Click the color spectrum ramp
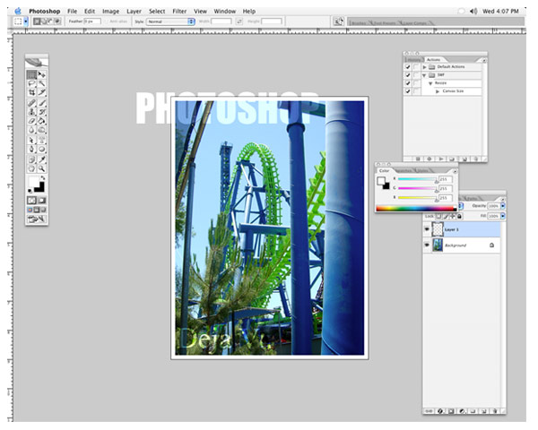Image resolution: width=538 pixels, height=430 pixels. click(x=416, y=208)
